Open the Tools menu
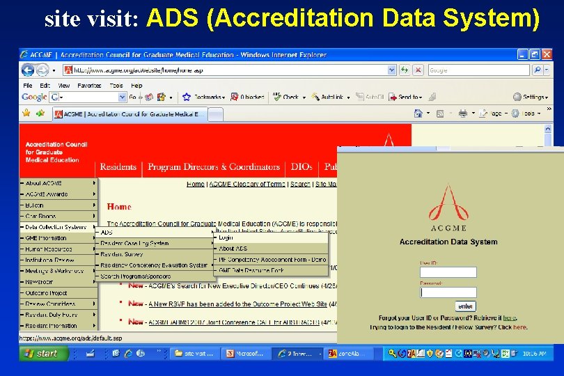 pyautogui.click(x=116, y=85)
